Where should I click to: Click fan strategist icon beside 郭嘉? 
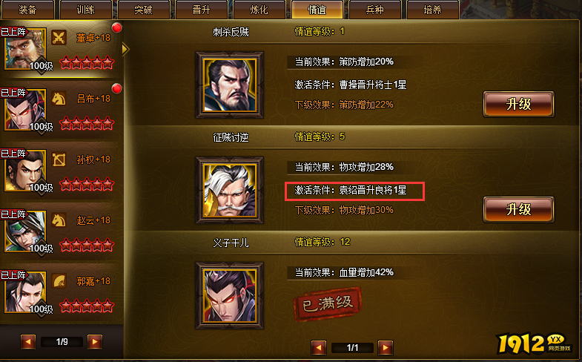(59, 281)
